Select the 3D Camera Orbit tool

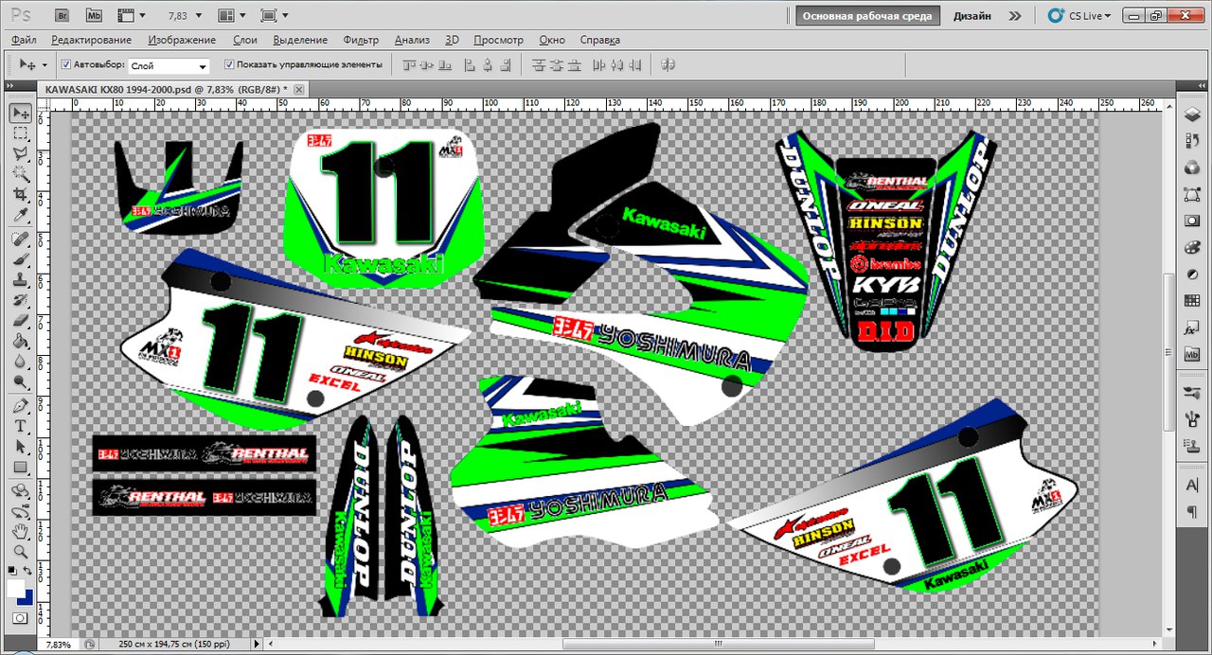click(x=20, y=511)
